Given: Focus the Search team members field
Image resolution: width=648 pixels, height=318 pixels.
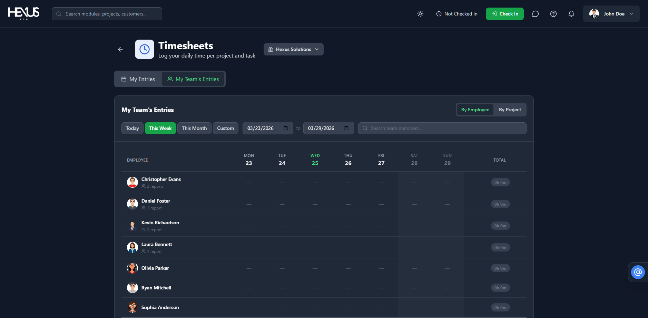Looking at the screenshot, I should tap(442, 128).
